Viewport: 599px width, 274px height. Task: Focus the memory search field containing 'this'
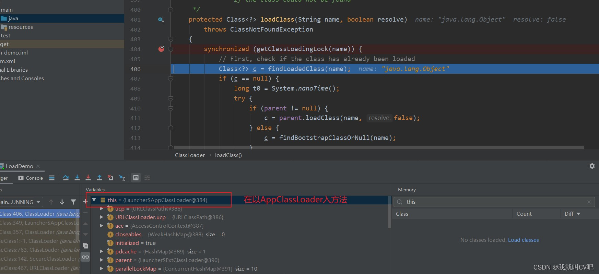[494, 202]
